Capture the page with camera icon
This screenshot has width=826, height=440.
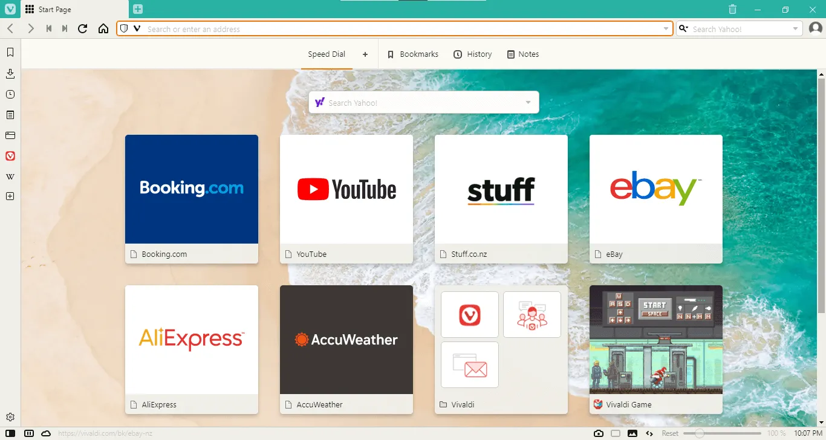point(599,433)
